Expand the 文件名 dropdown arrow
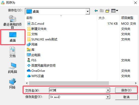Image resolution: width=139 pixels, height=105 pixels. tap(108, 90)
